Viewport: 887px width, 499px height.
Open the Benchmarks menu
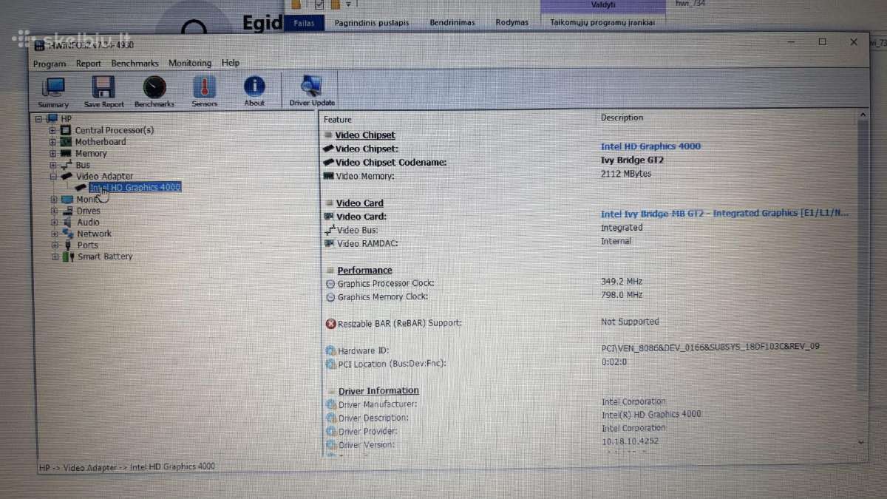[x=135, y=64]
